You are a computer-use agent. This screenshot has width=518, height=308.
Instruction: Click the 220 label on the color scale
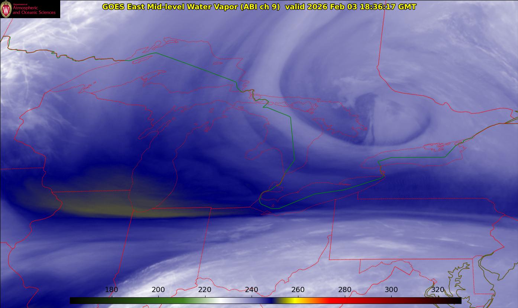click(205, 290)
